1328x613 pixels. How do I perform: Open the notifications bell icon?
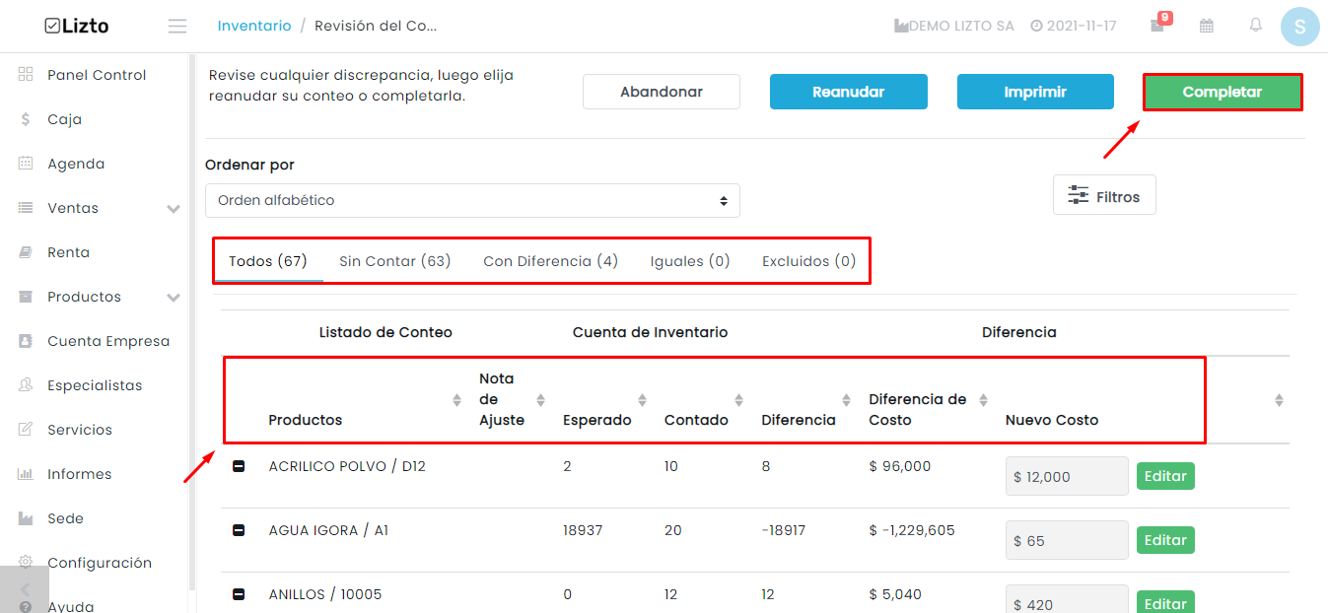click(1255, 26)
